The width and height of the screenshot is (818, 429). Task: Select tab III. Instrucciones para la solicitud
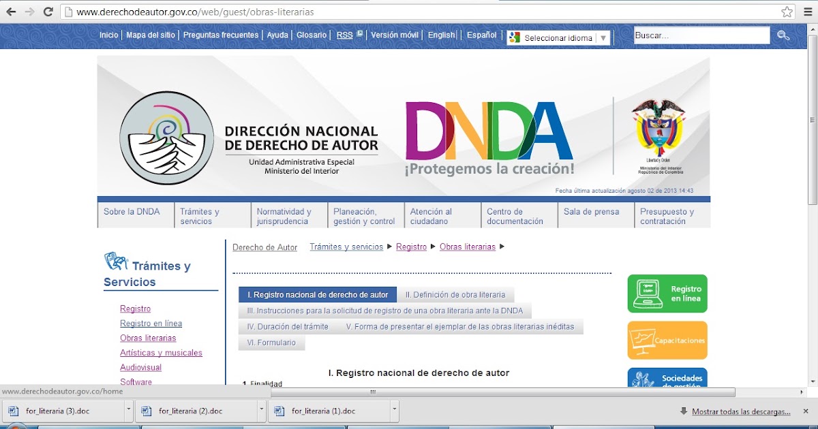[x=385, y=311]
